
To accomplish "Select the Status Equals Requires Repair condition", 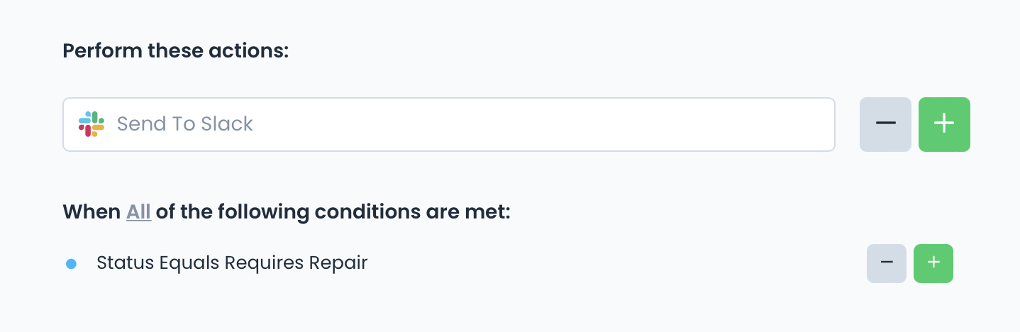I will [x=232, y=263].
